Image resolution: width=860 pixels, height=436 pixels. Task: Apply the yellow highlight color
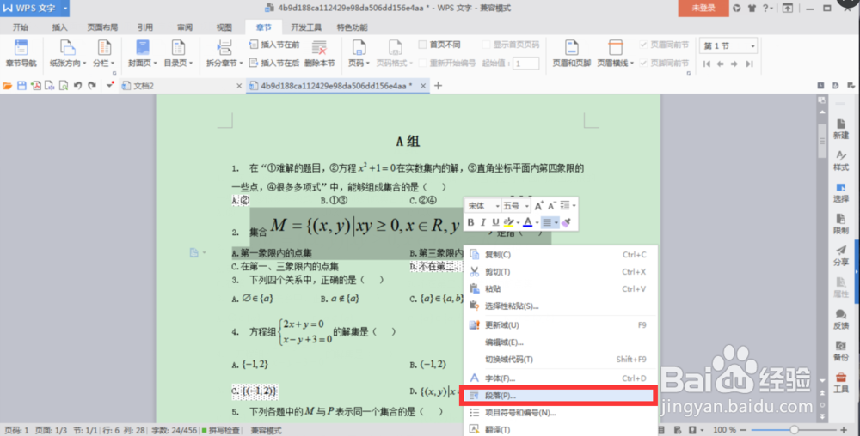(x=508, y=222)
